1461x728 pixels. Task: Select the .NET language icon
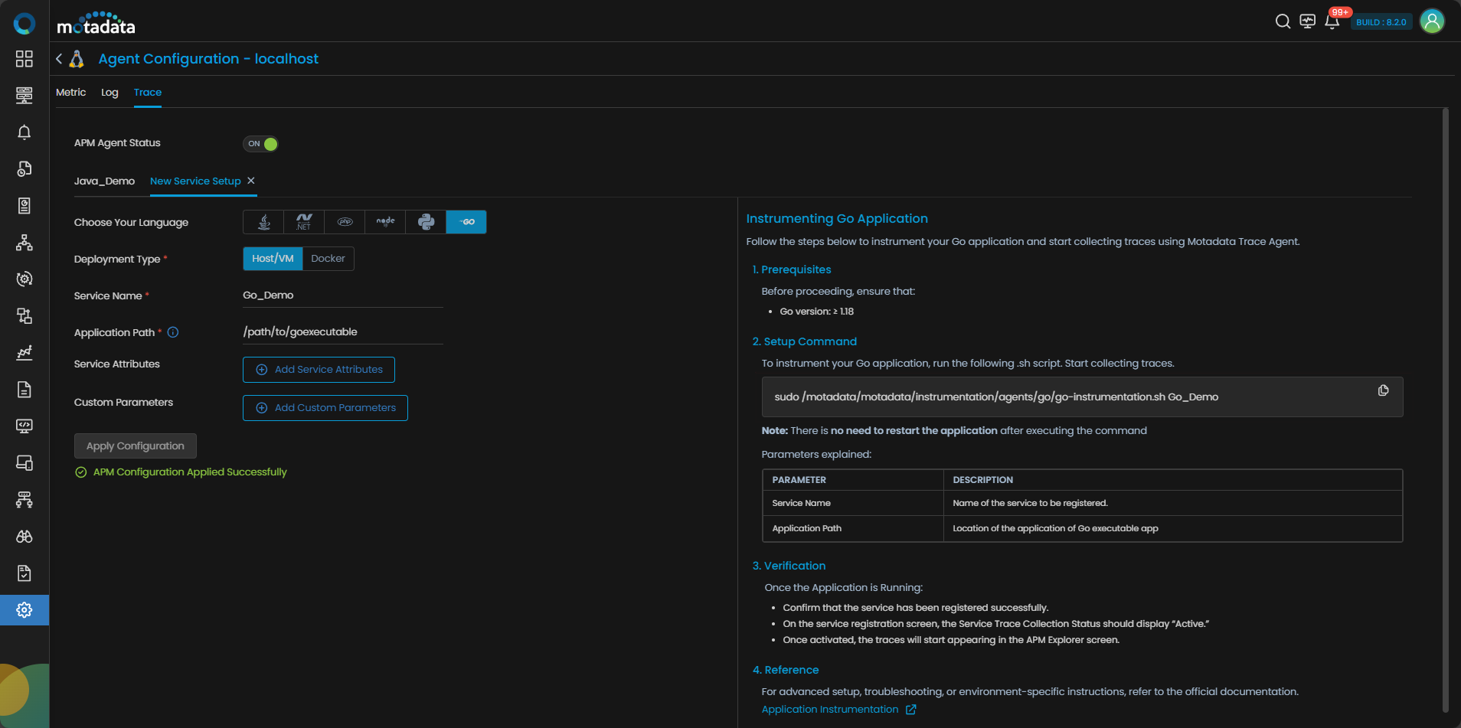[x=304, y=222]
